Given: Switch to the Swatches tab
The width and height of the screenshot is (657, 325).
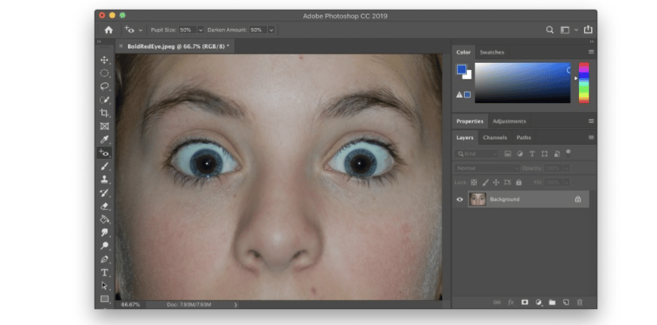Looking at the screenshot, I should [x=492, y=52].
